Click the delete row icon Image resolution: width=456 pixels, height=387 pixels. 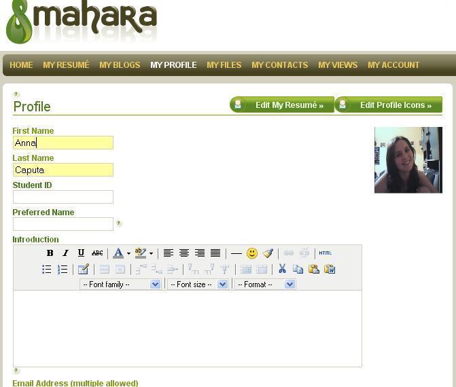pyautogui.click(x=173, y=270)
